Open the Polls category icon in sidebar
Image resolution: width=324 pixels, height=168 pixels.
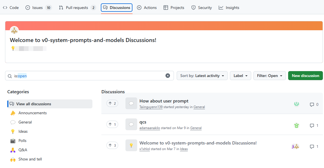pyautogui.click(x=13, y=141)
